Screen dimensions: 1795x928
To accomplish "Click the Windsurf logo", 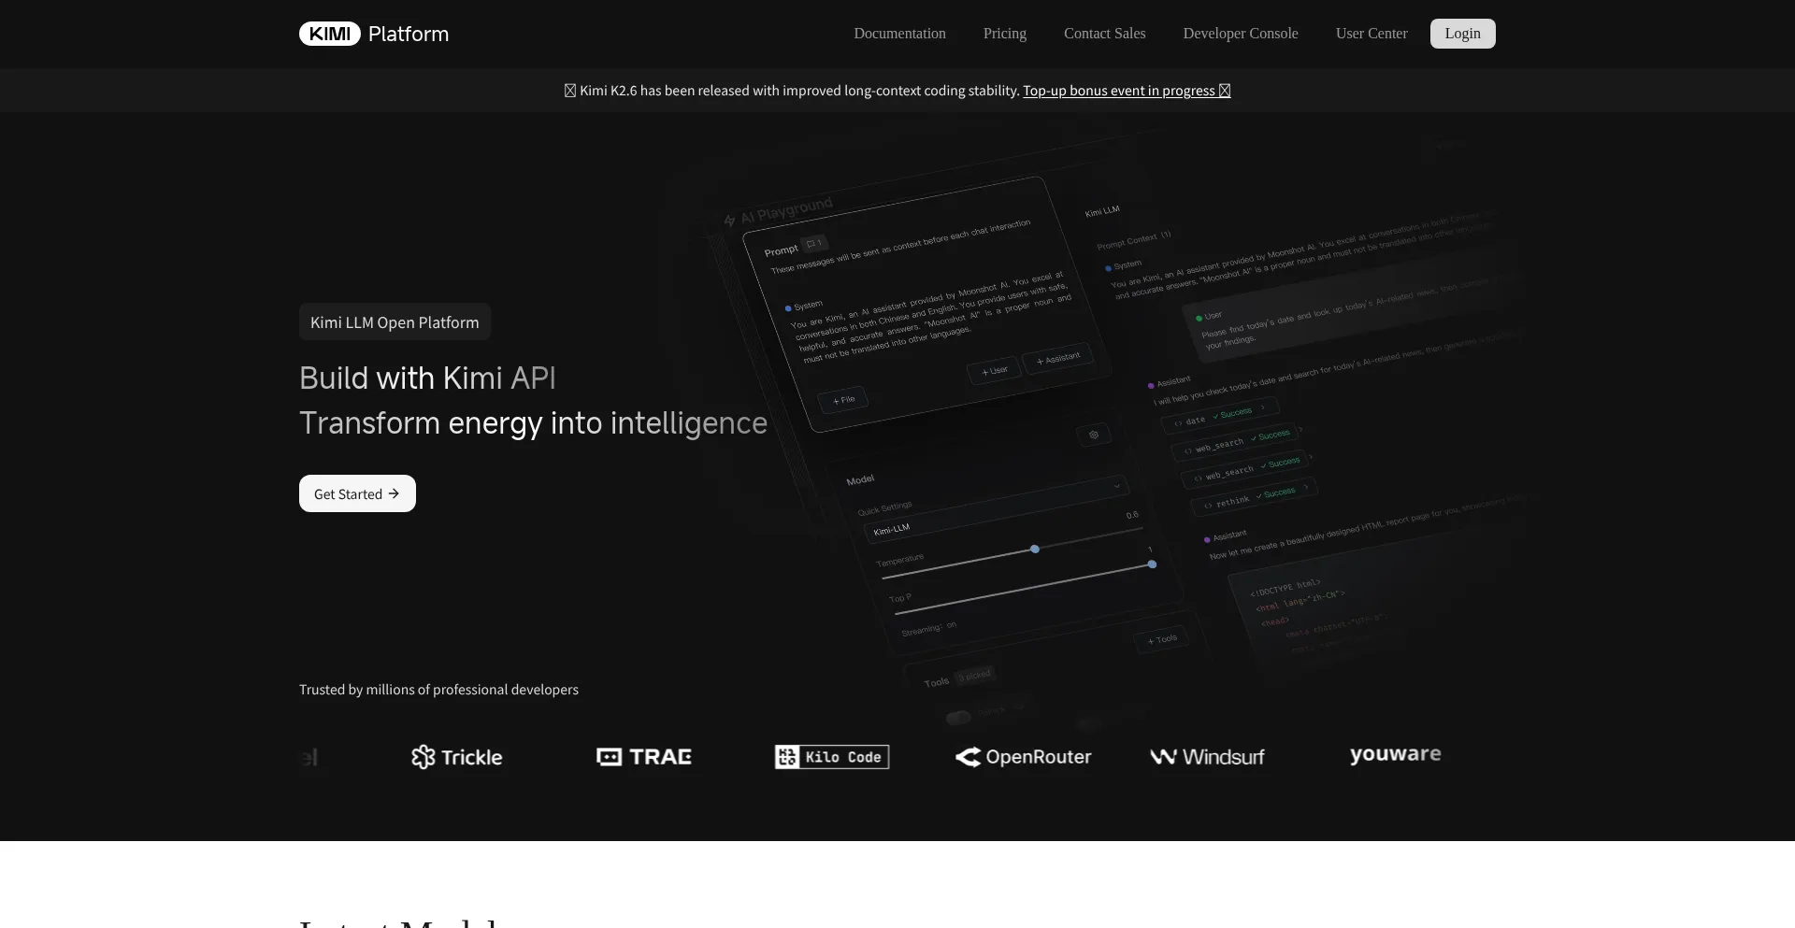I will pos(1207,757).
